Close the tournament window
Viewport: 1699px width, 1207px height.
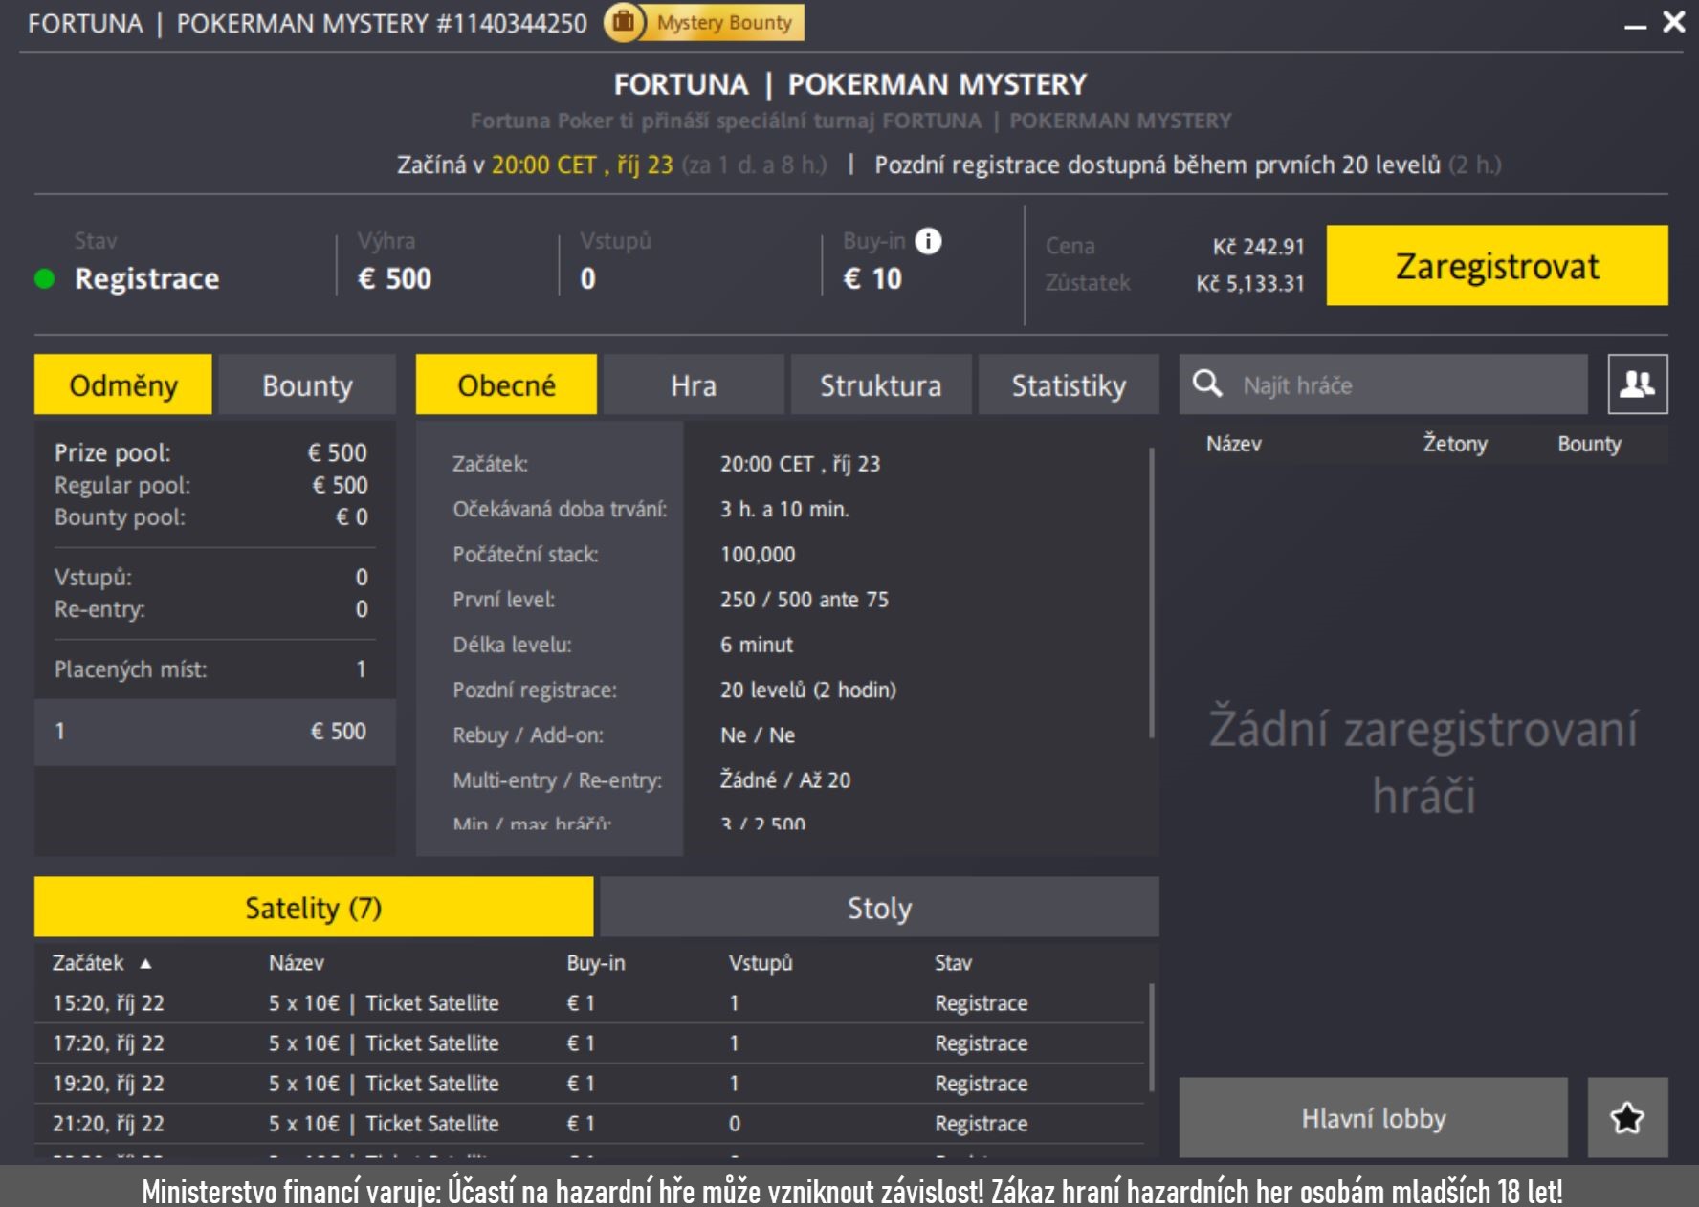[1674, 22]
